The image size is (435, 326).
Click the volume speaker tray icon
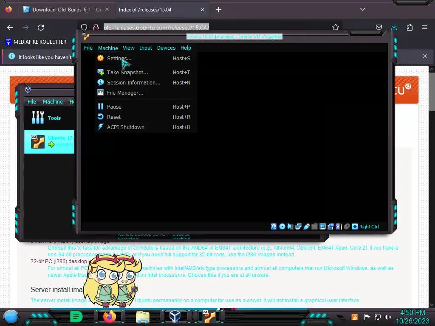pyautogui.click(x=388, y=317)
